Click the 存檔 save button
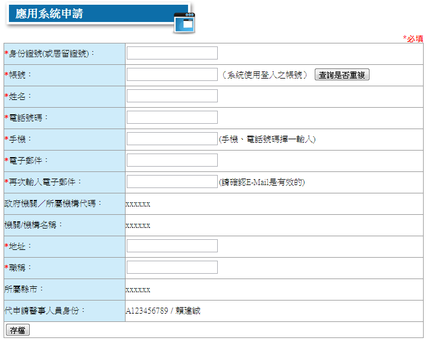The height and width of the screenshot is (341, 429). coord(18,330)
